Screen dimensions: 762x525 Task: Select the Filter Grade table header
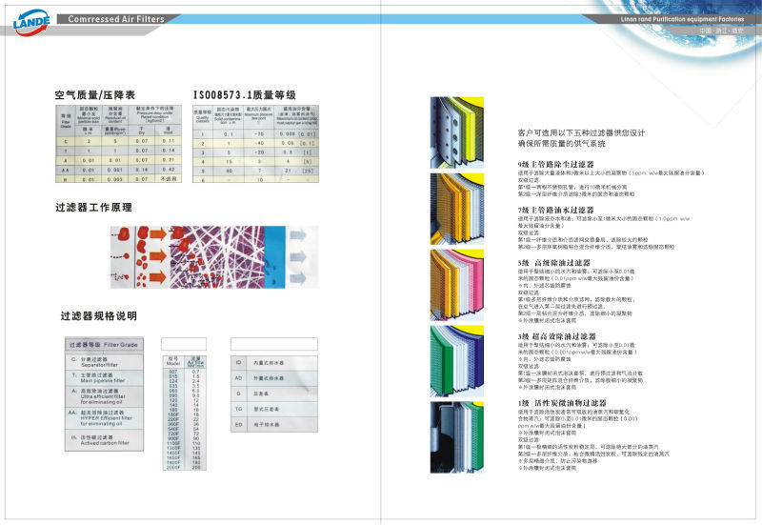click(105, 343)
